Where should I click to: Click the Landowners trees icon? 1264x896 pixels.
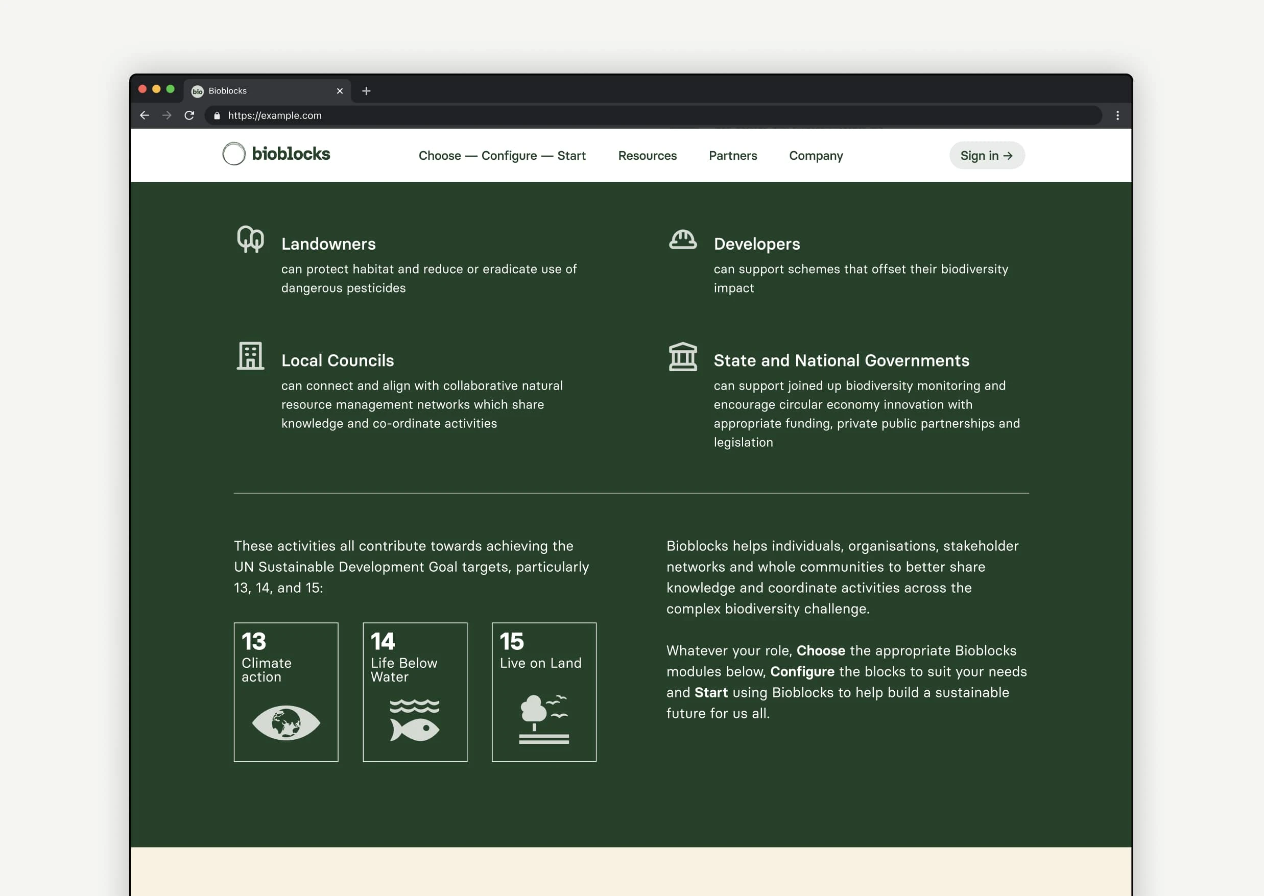(x=250, y=239)
